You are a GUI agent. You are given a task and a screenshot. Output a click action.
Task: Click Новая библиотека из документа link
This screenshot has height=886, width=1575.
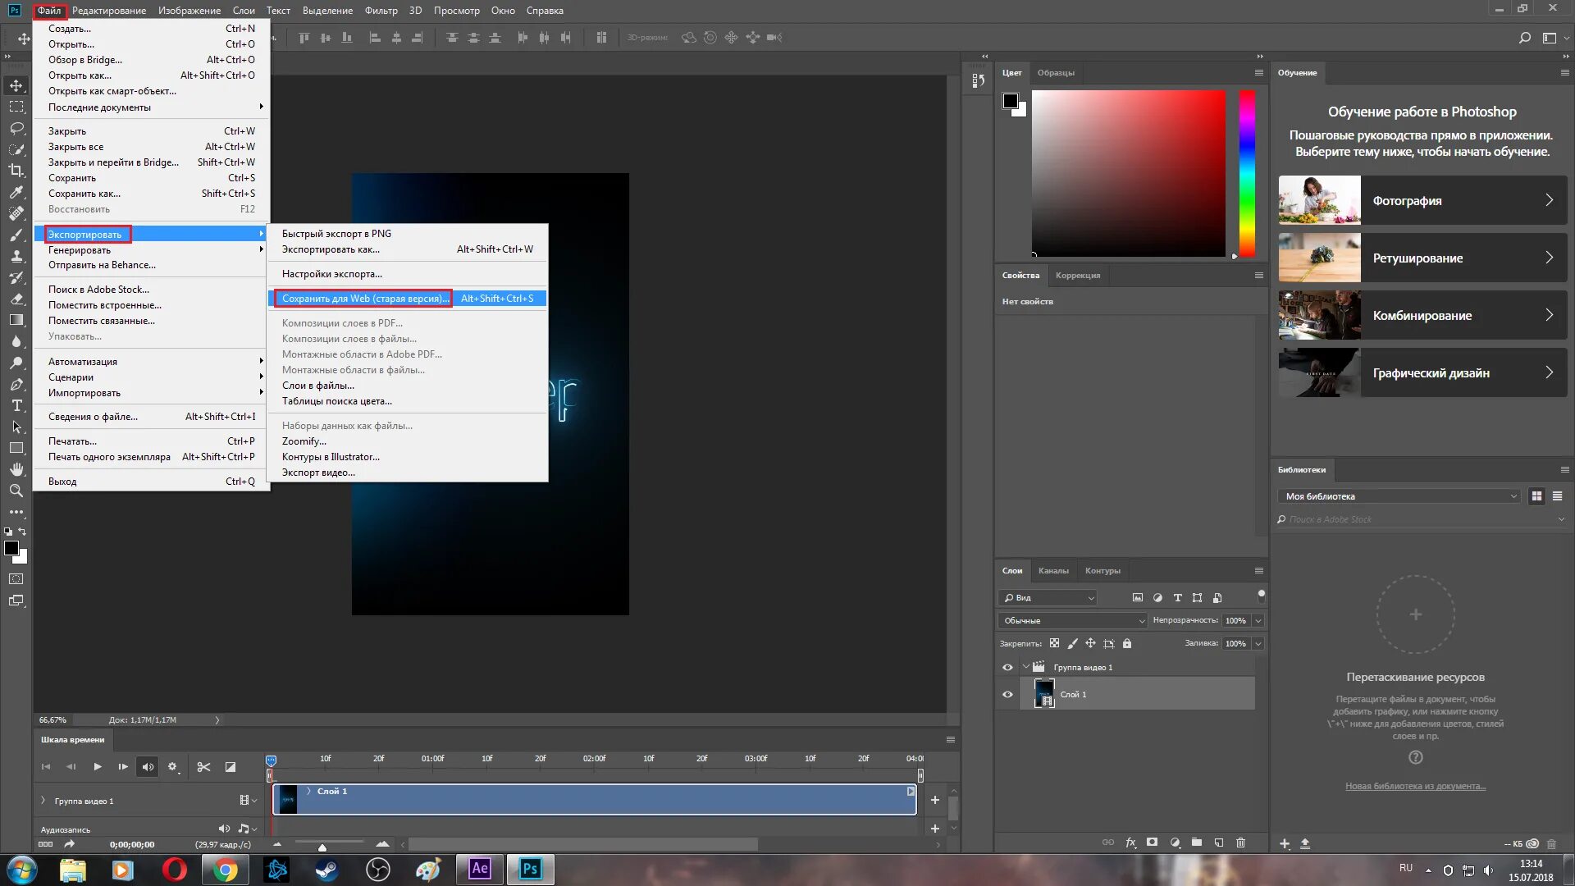[x=1415, y=786]
